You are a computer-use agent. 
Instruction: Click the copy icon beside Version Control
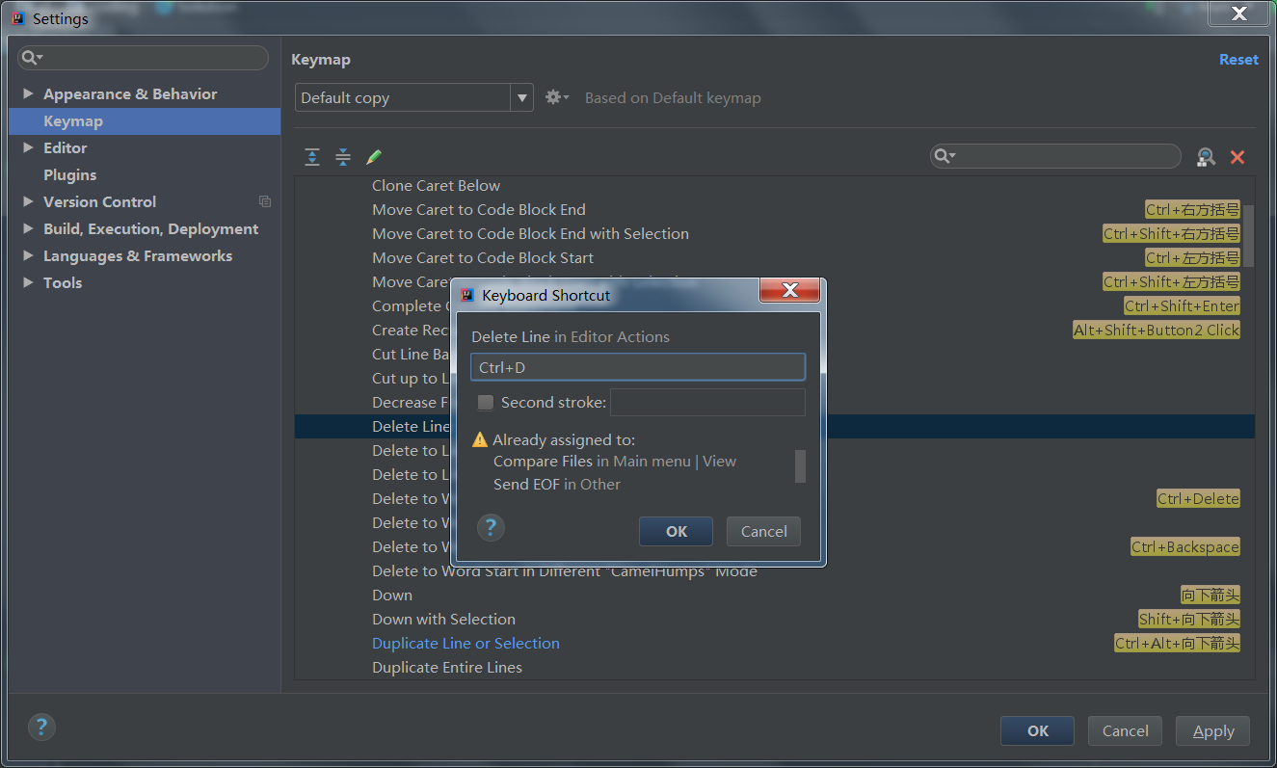tap(265, 201)
